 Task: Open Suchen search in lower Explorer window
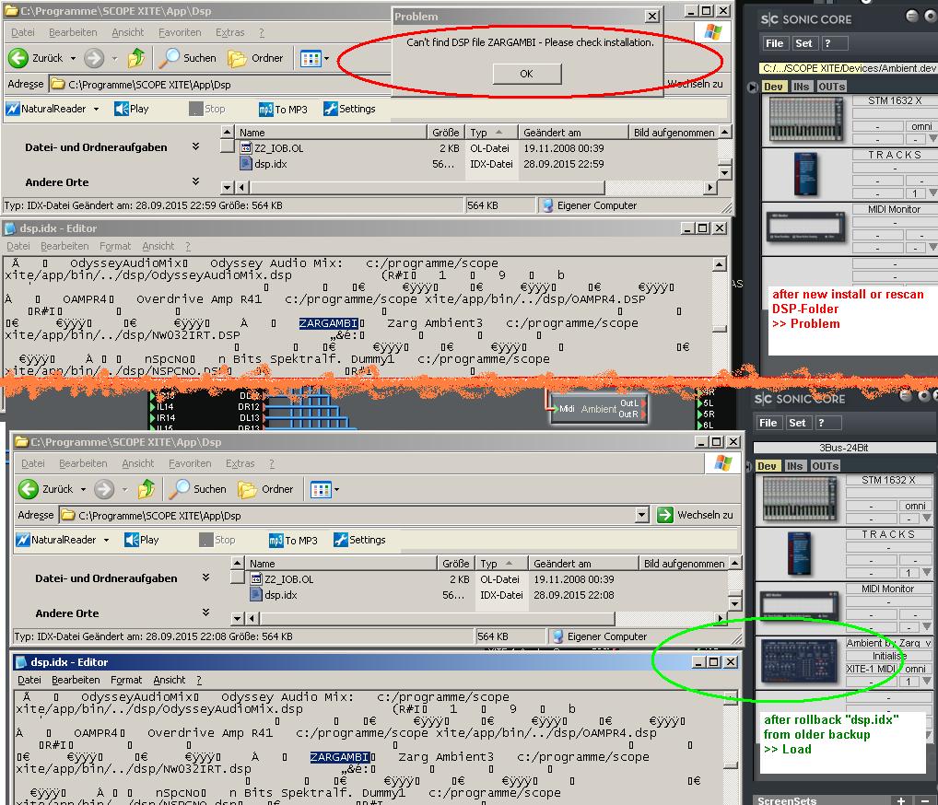(x=197, y=489)
